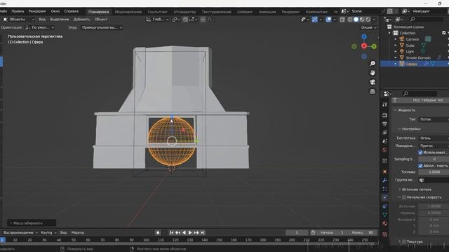This screenshot has width=449, height=252.
Task: Select wireframe viewport shading mode
Action: (350, 20)
